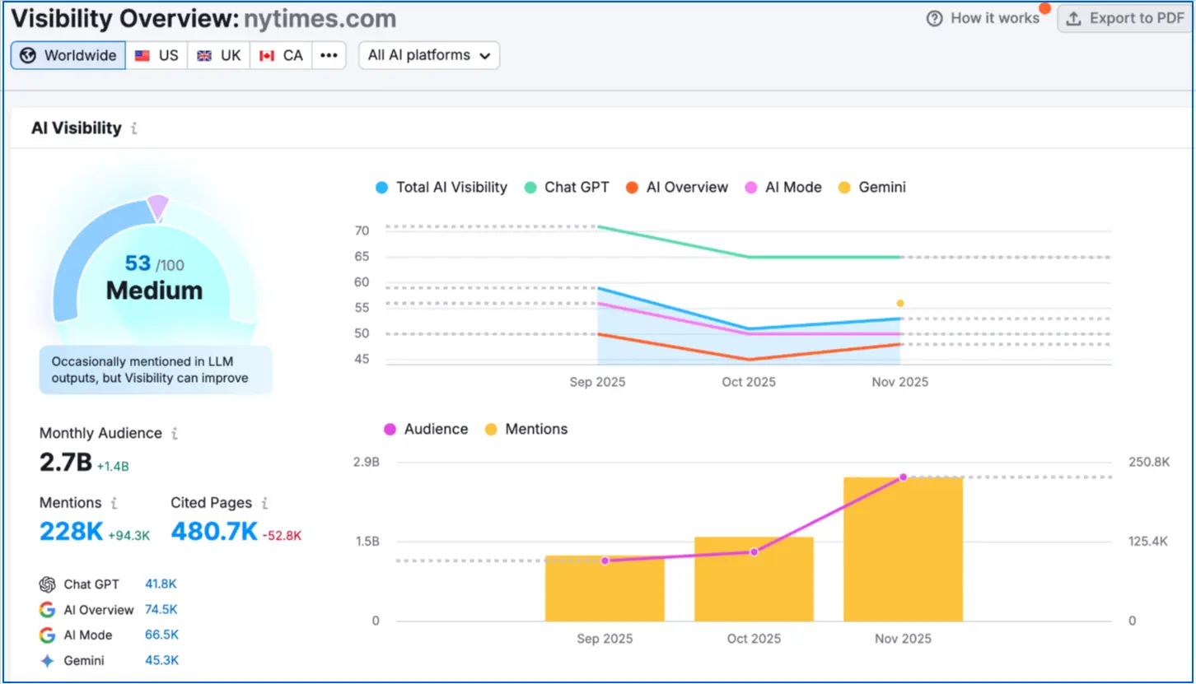Toggle Total AI Visibility legend series
Screen dimensions: 1196x684
pyautogui.click(x=441, y=188)
